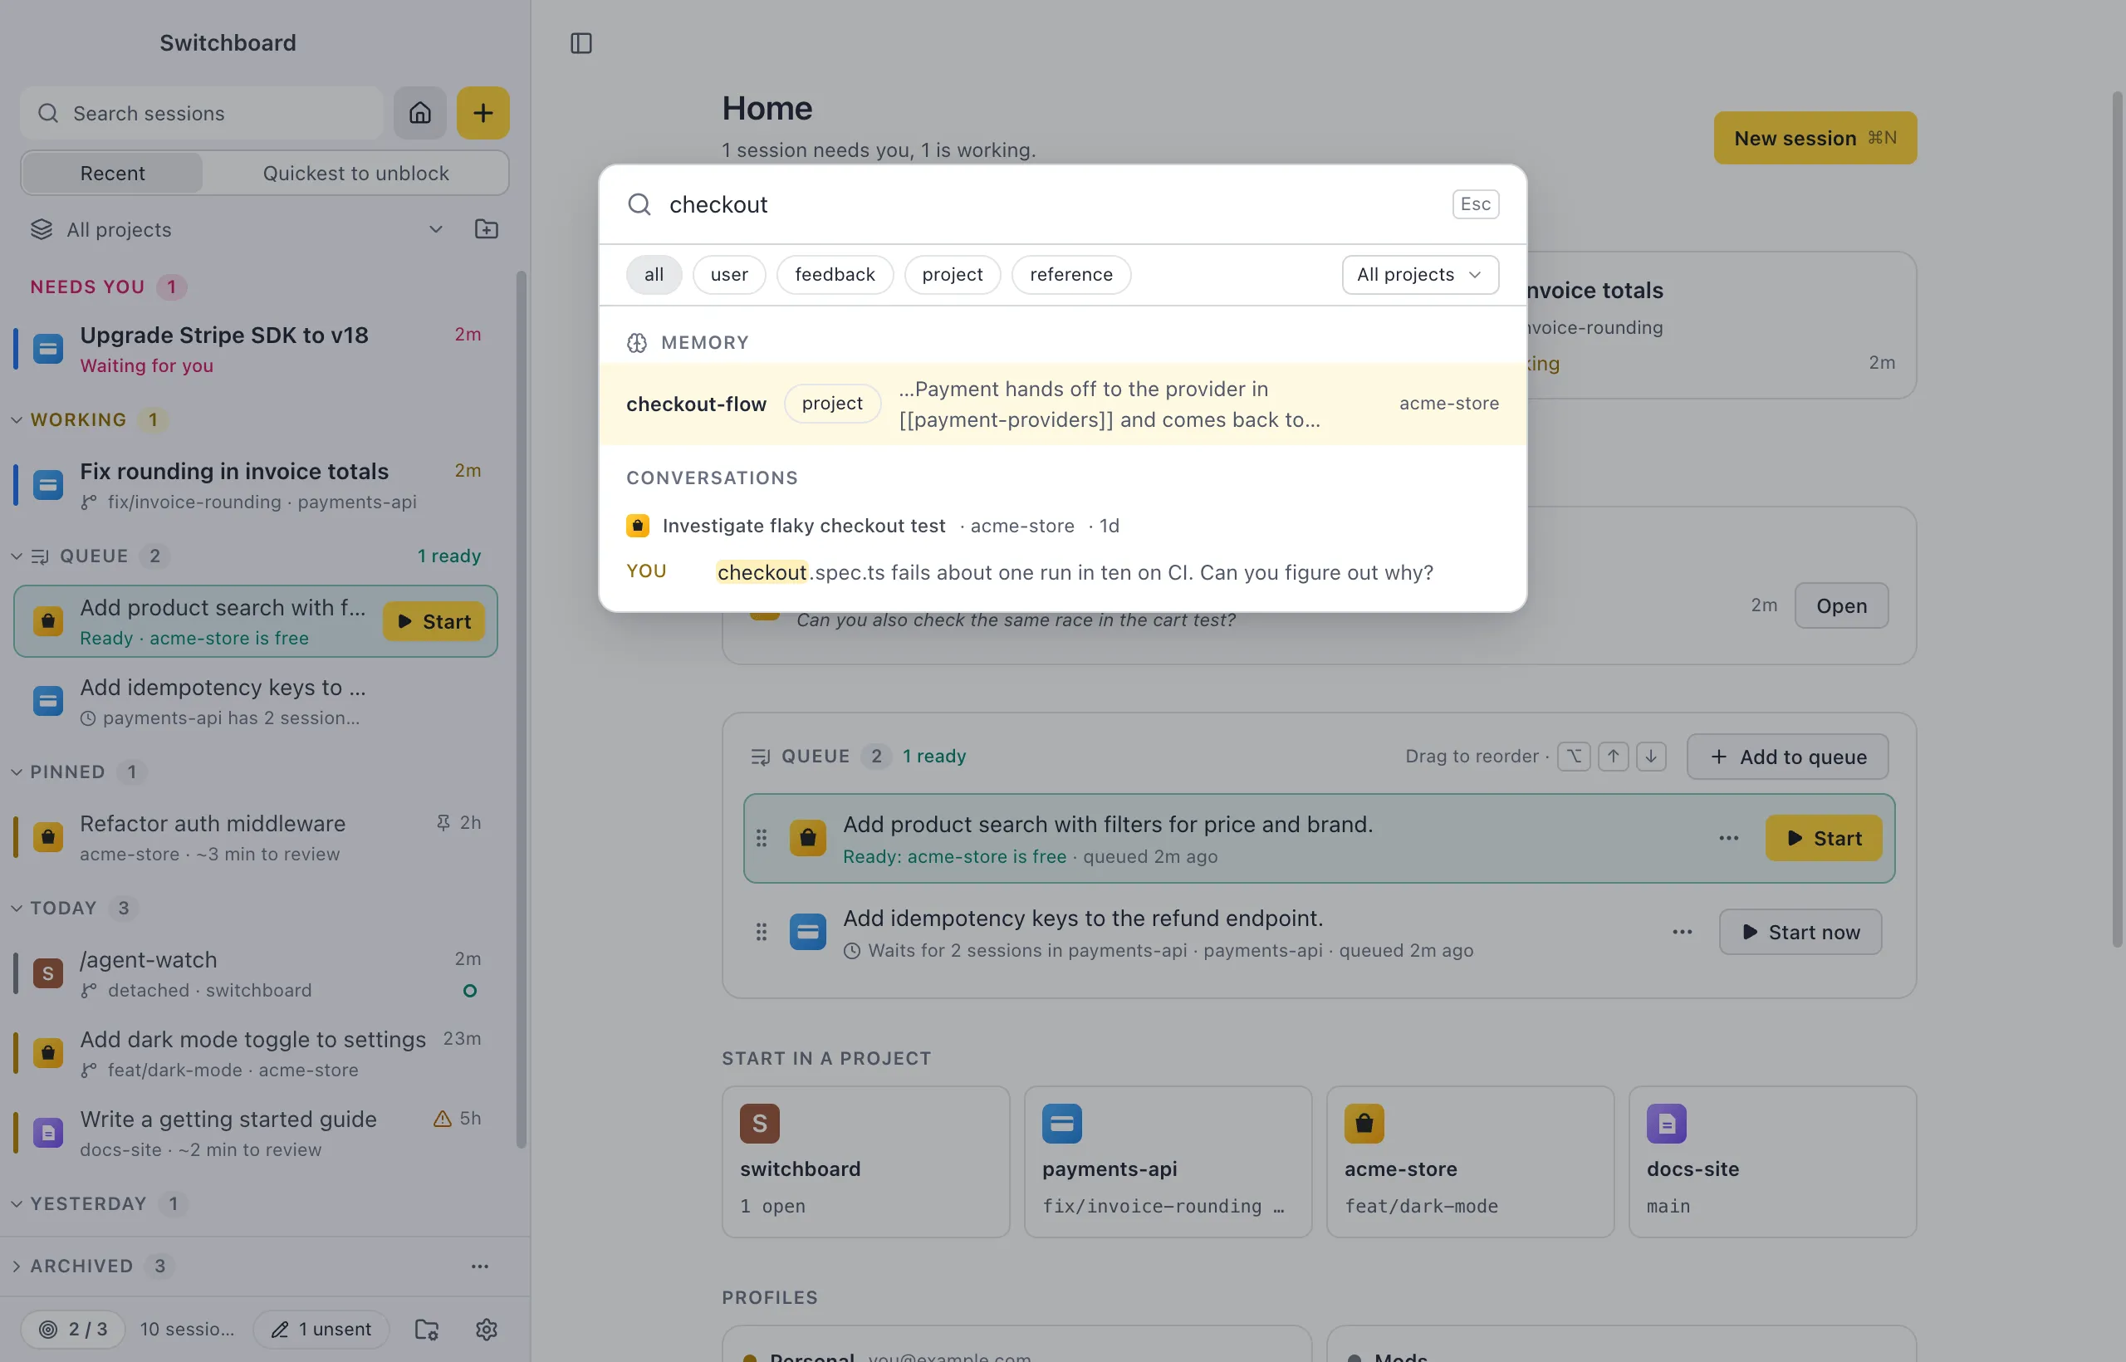The image size is (2126, 1362).
Task: Collapse the sidebar QUEUE section
Action: pos(17,556)
